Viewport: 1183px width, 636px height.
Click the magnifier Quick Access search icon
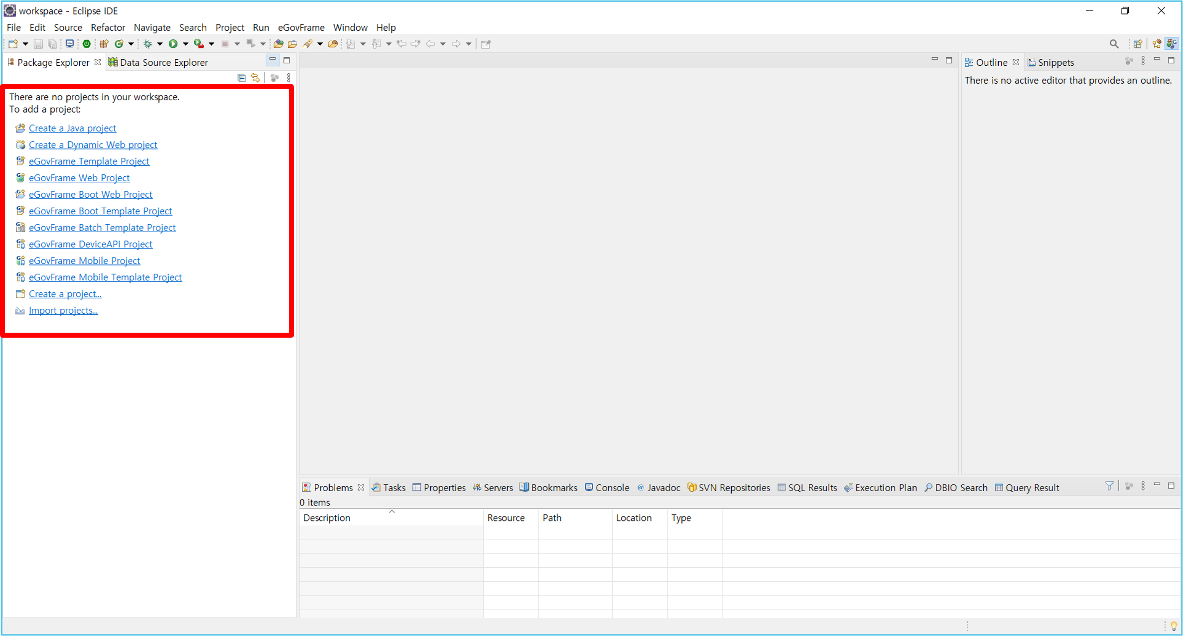pyautogui.click(x=1114, y=44)
